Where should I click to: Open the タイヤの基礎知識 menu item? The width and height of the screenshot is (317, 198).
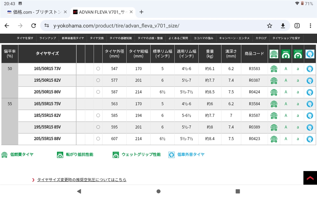[120, 38]
